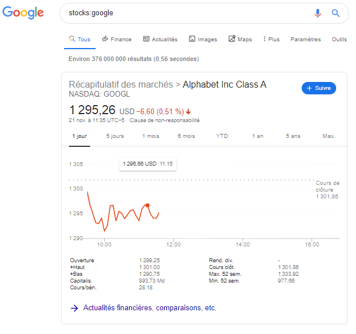The width and height of the screenshot is (356, 334).
Task: Select the 5 ans chart range
Action: (x=293, y=136)
